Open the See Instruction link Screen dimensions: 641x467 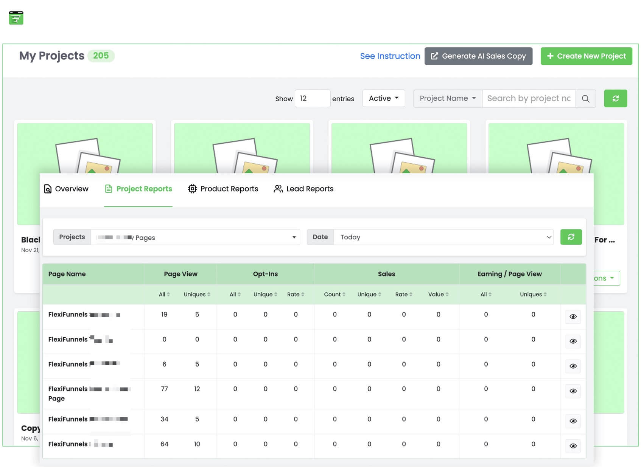tap(390, 56)
